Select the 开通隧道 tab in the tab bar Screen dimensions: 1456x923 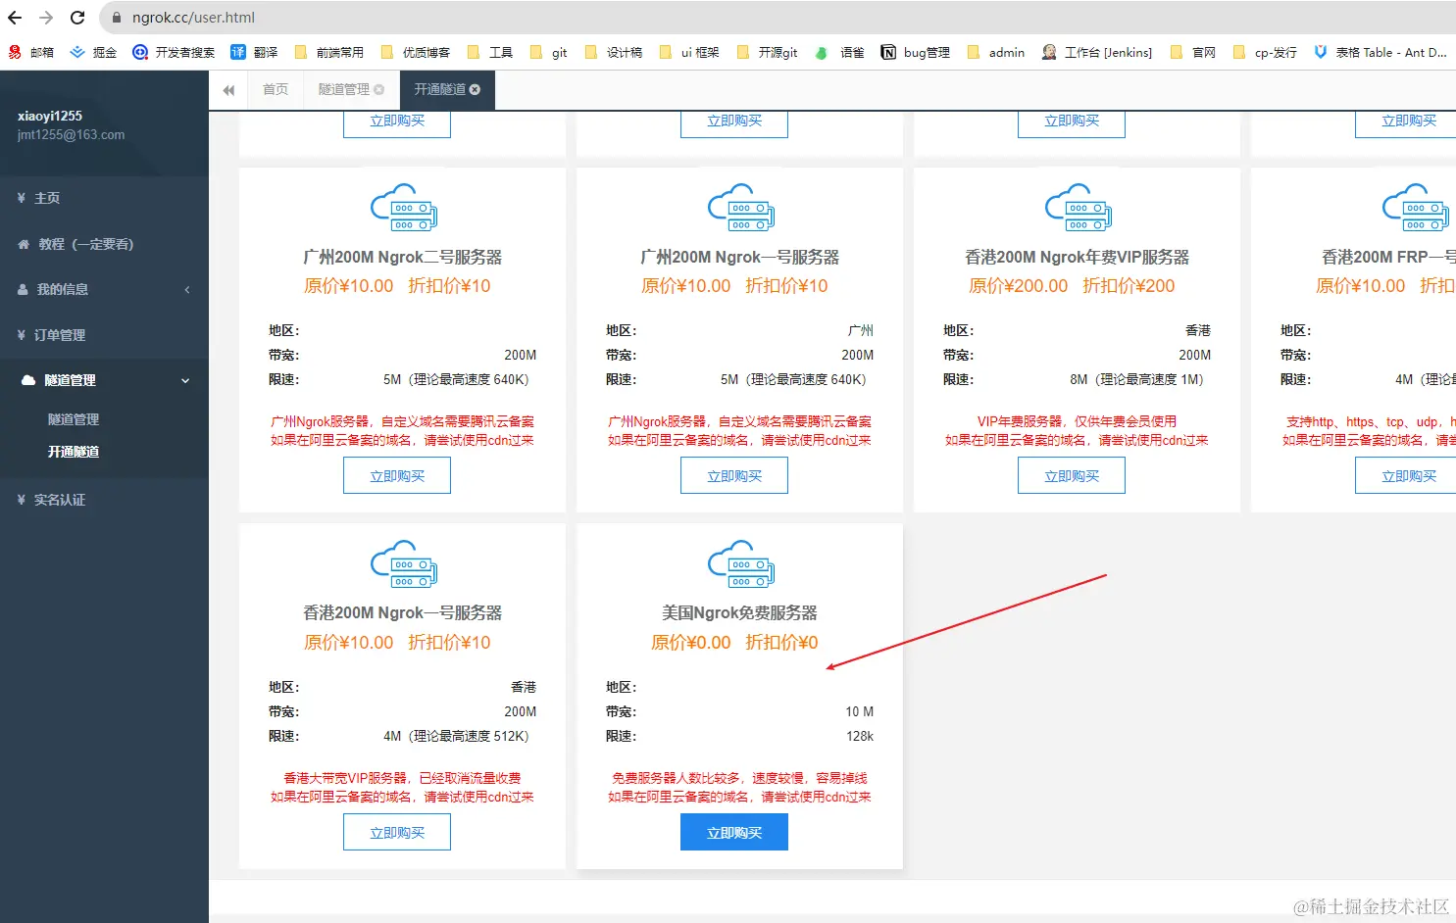[439, 89]
